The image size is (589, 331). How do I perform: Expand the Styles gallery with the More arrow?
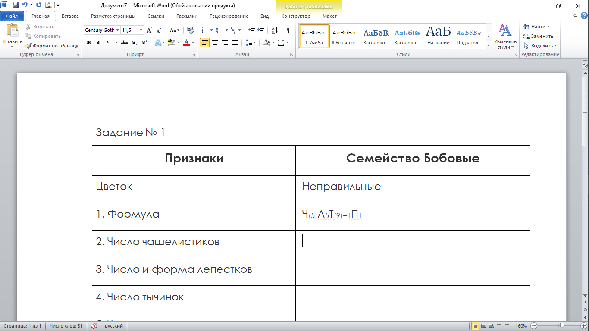click(x=489, y=45)
